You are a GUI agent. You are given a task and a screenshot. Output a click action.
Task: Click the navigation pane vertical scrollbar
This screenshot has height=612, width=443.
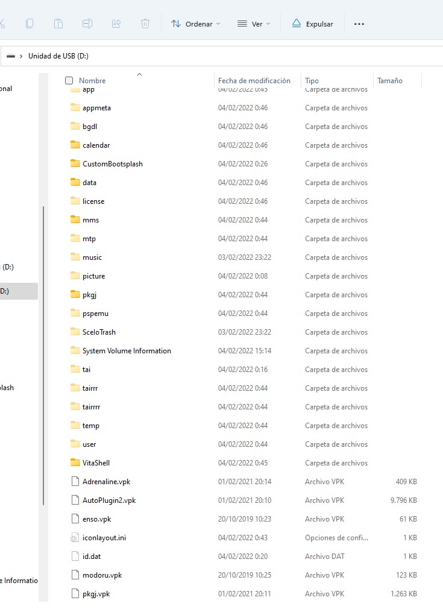[43, 355]
